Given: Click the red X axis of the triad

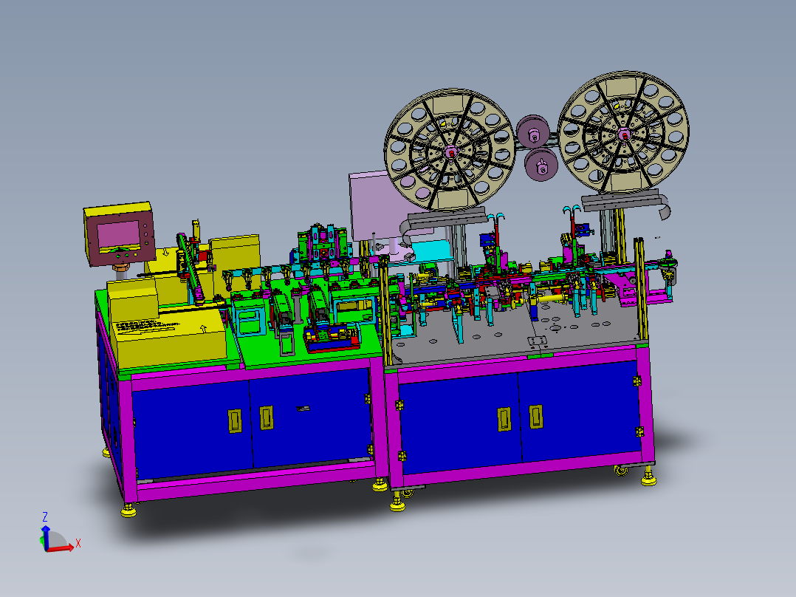Looking at the screenshot, I should click(60, 549).
